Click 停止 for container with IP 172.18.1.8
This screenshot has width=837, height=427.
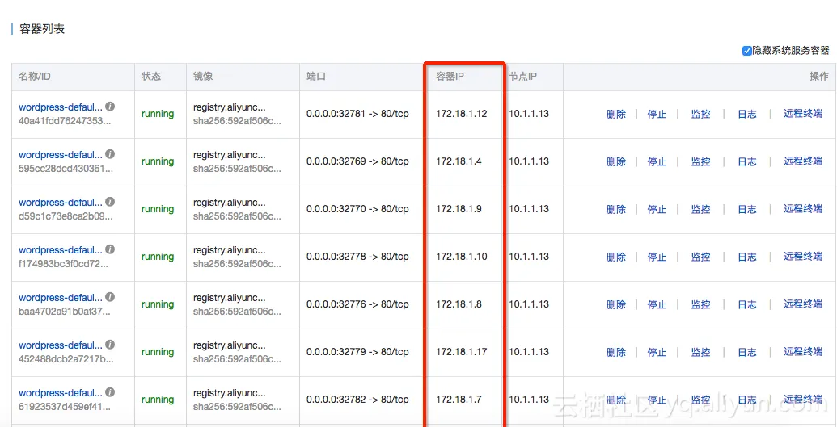tap(657, 305)
